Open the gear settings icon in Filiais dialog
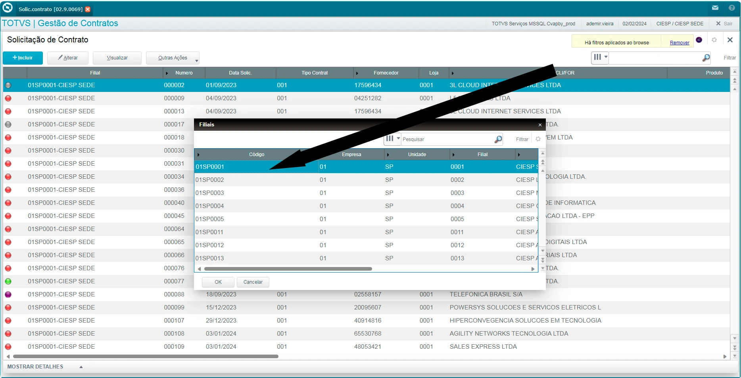741x378 pixels. (x=538, y=139)
